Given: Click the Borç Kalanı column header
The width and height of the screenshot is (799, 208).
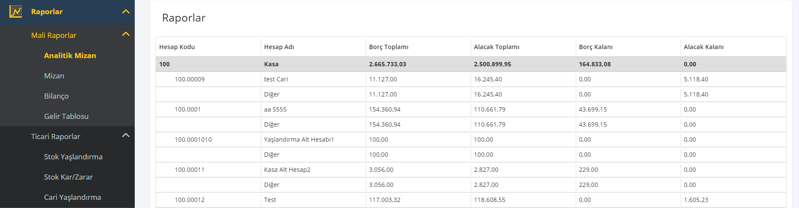Looking at the screenshot, I should [596, 47].
